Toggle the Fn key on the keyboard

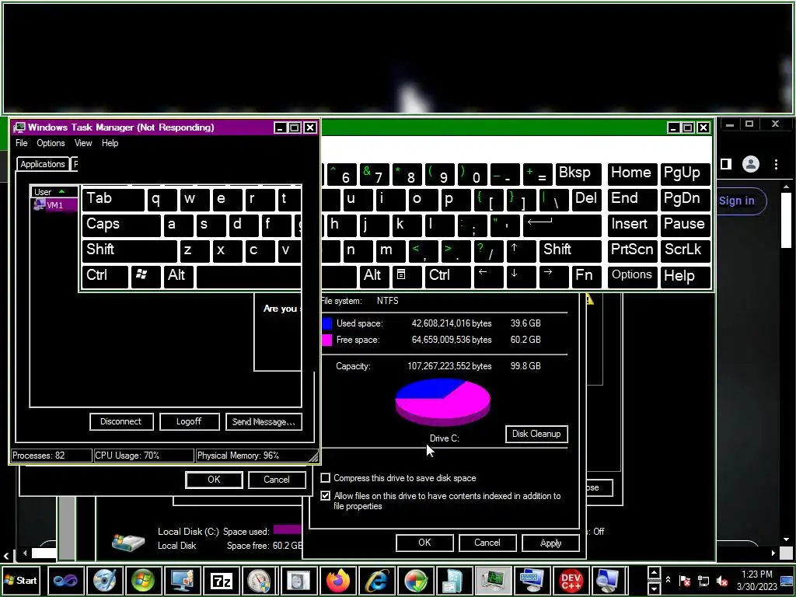click(x=586, y=276)
